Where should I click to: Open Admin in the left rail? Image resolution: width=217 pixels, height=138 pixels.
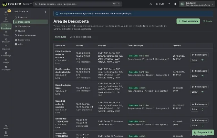coord(6,127)
